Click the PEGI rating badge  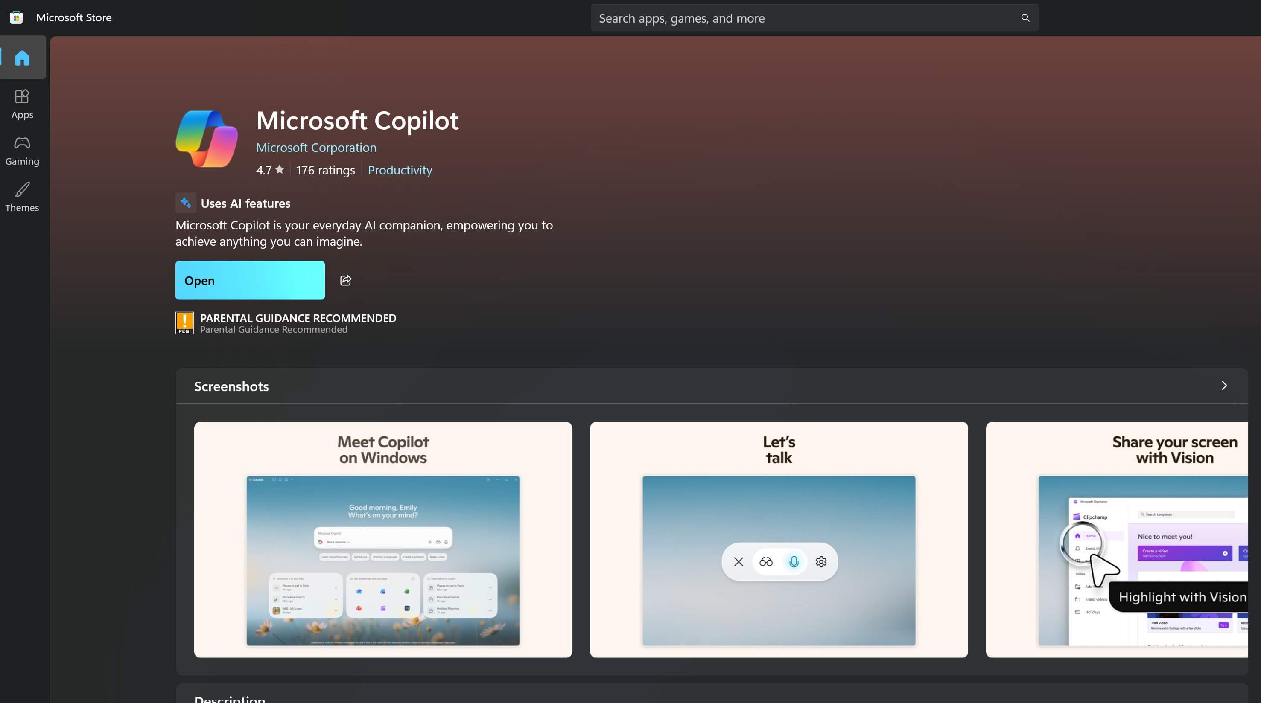click(184, 323)
